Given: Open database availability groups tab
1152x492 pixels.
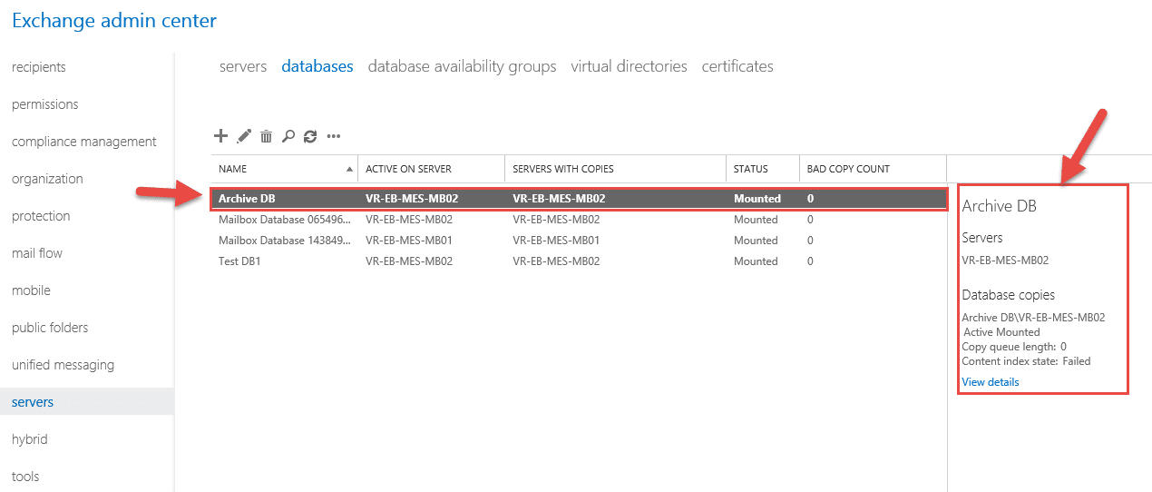Looking at the screenshot, I should tap(463, 66).
